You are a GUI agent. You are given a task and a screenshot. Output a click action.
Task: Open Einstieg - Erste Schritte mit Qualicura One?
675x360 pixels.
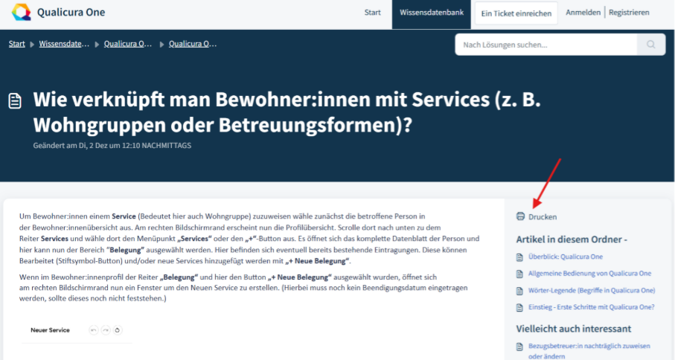pyautogui.click(x=591, y=307)
